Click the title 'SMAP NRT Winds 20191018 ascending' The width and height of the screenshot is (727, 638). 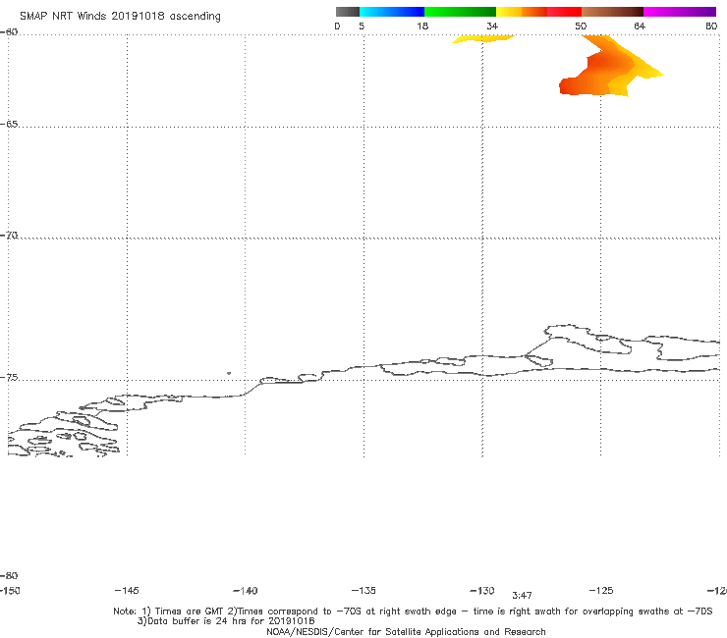tap(120, 17)
